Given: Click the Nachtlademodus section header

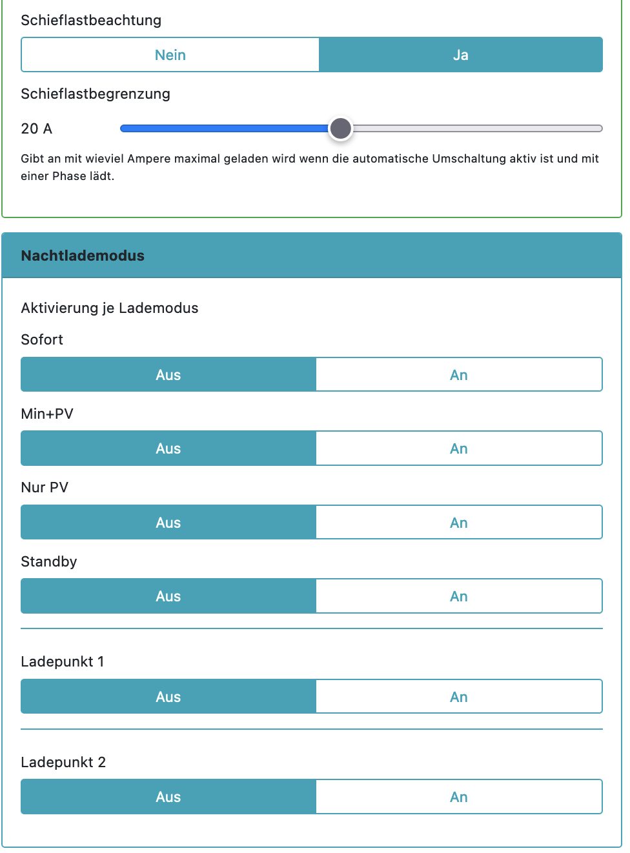Looking at the screenshot, I should click(312, 256).
